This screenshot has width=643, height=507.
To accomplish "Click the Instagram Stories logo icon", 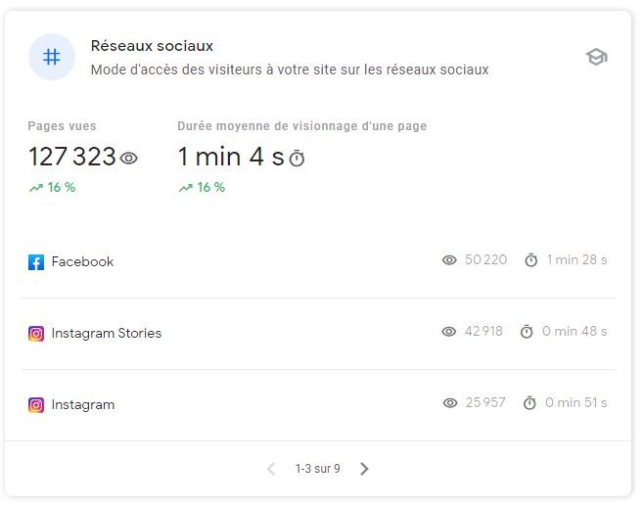I will pos(36,334).
